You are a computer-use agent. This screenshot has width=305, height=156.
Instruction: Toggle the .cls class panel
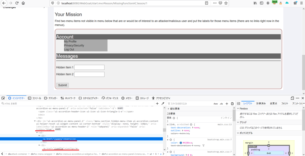tap(221, 104)
